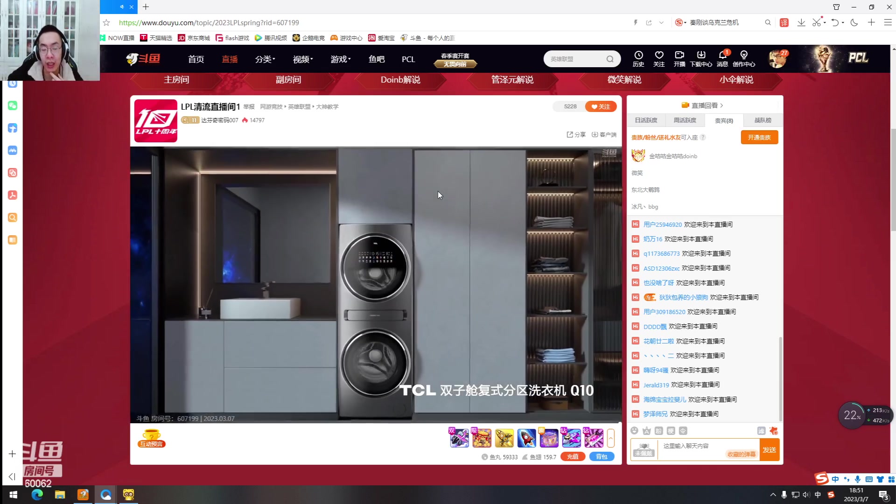The height and width of the screenshot is (504, 896).
Task: Open the 消息 notification bell
Action: (x=722, y=59)
